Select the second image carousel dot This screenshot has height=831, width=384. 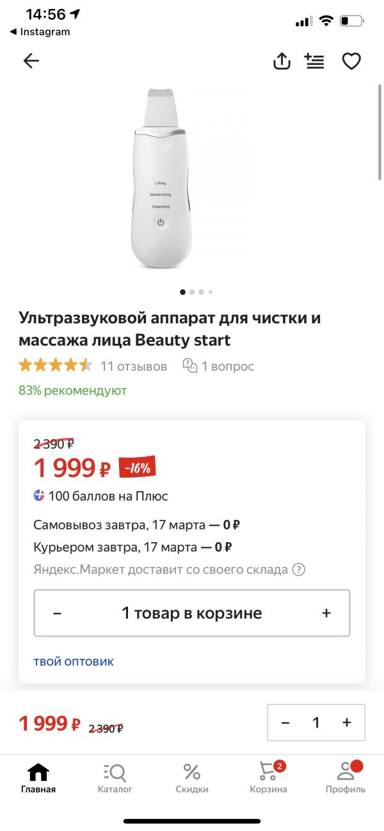click(x=192, y=291)
